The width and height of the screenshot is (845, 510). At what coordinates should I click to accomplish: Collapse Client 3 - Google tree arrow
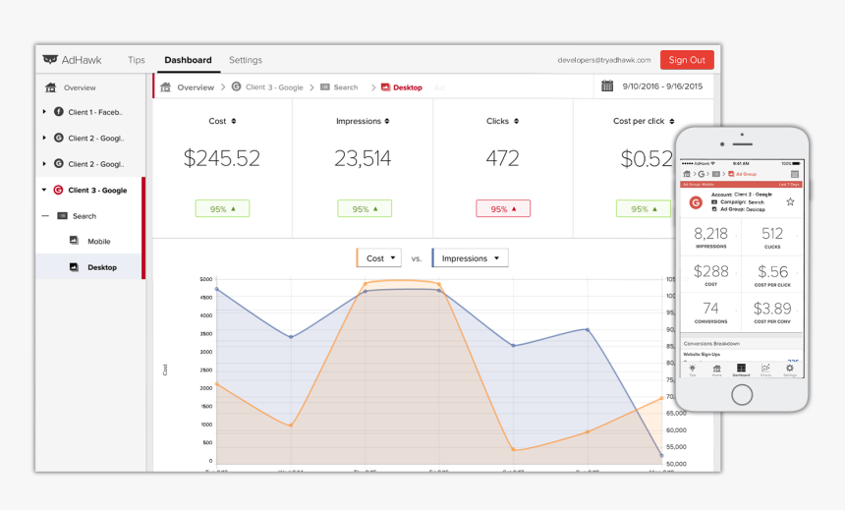[44, 190]
